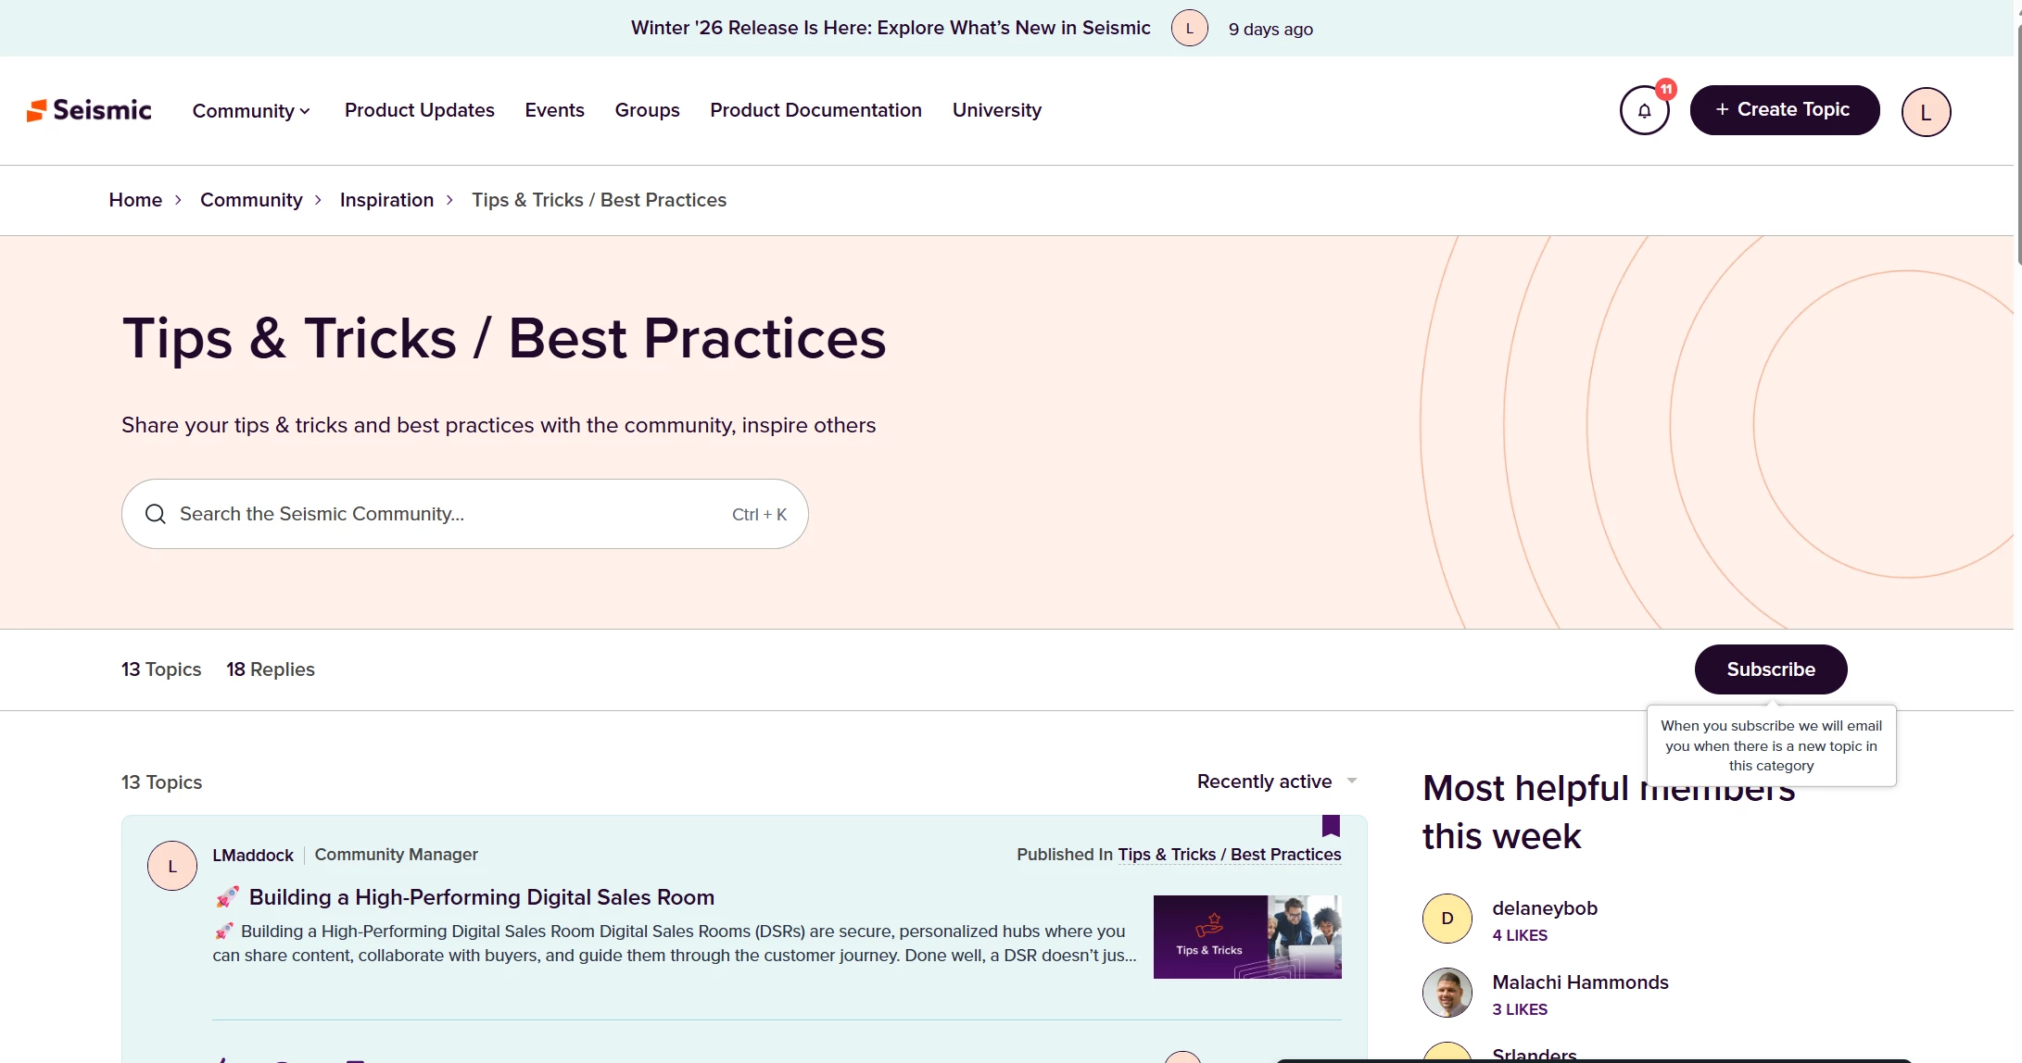The height and width of the screenshot is (1063, 2022).
Task: Open Product Updates in the nav
Action: point(419,110)
